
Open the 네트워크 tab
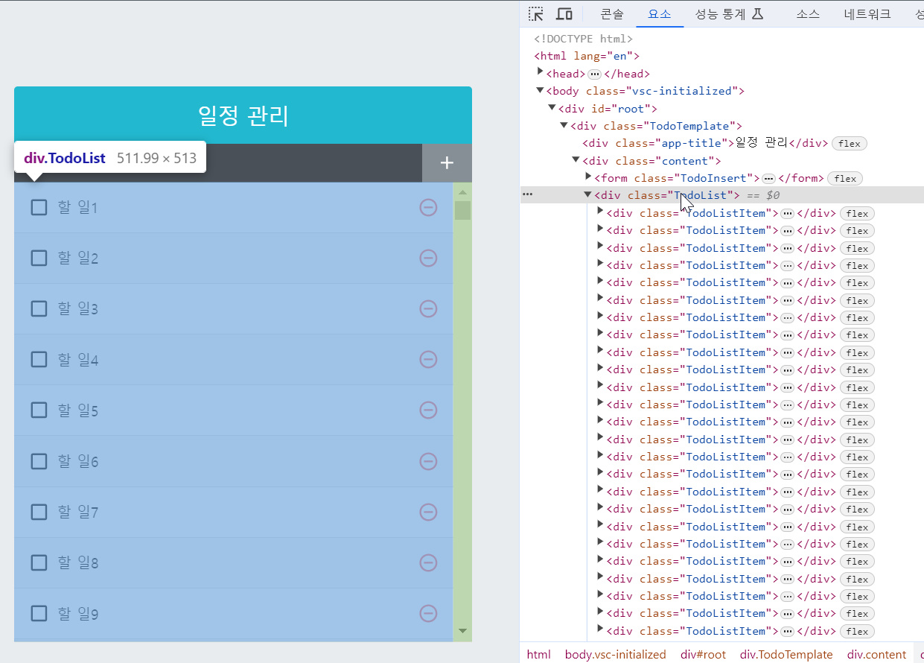pos(867,13)
